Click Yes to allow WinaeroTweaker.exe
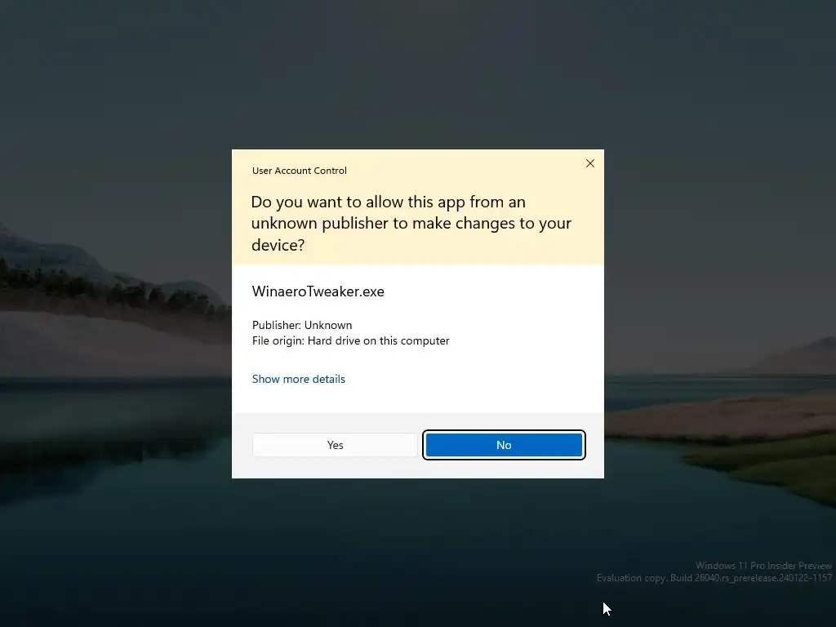The image size is (836, 627). (x=335, y=445)
